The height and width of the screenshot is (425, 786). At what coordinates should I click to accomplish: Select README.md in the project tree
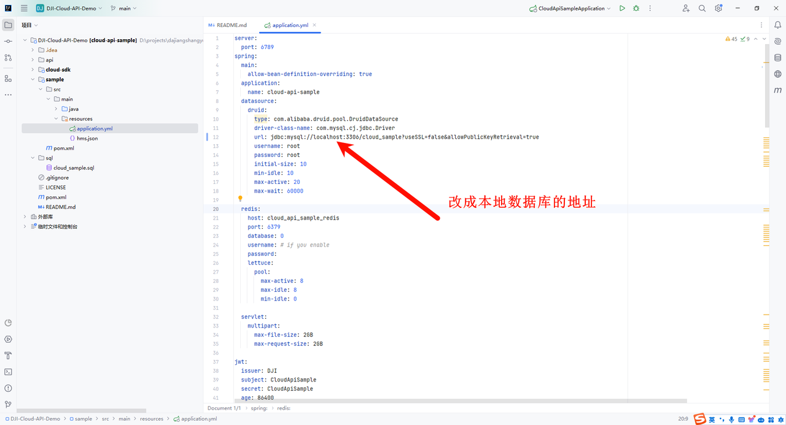click(x=60, y=207)
